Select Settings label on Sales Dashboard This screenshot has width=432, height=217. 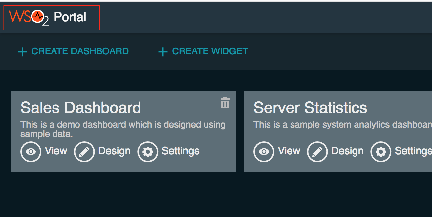181,151
